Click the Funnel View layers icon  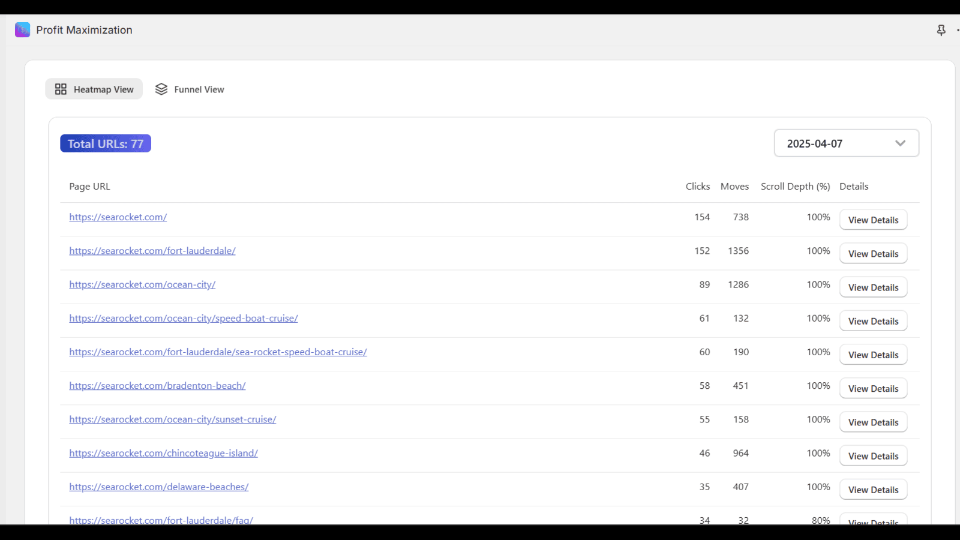pyautogui.click(x=161, y=89)
